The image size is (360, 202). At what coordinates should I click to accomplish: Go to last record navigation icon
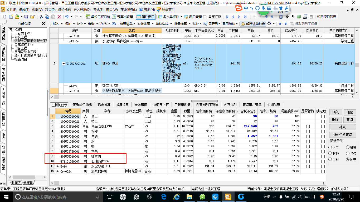245,17
